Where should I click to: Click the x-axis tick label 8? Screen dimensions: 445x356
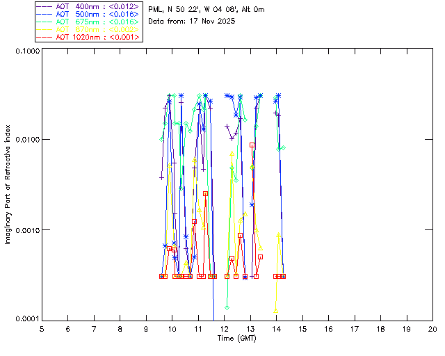click(120, 328)
